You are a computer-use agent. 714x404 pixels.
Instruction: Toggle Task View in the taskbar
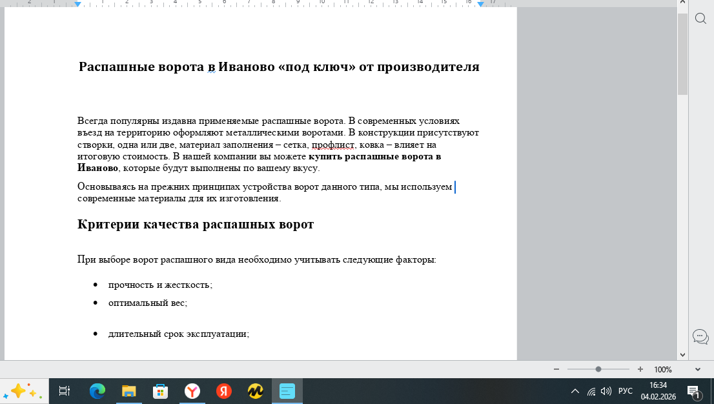click(63, 390)
